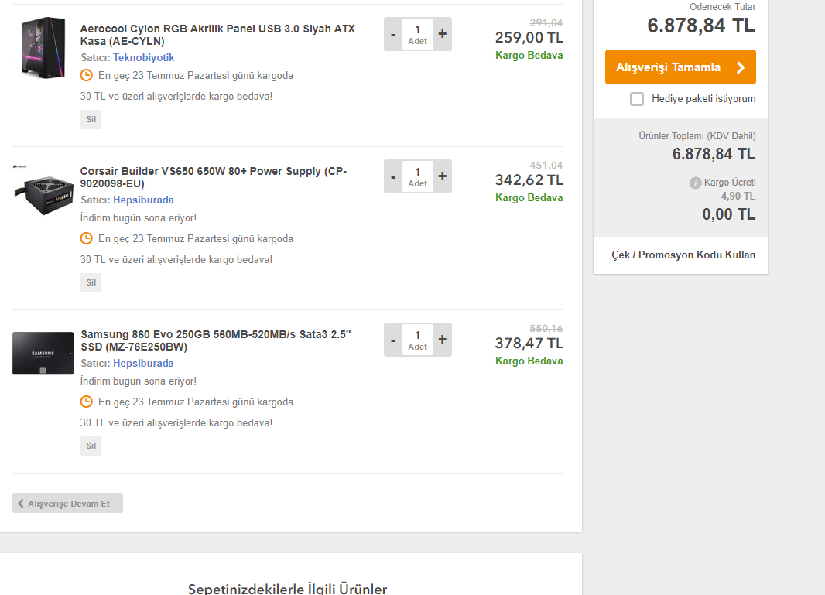Click Alışverişe Devam Et back button
Screen dimensions: 825x595
pyautogui.click(x=67, y=504)
